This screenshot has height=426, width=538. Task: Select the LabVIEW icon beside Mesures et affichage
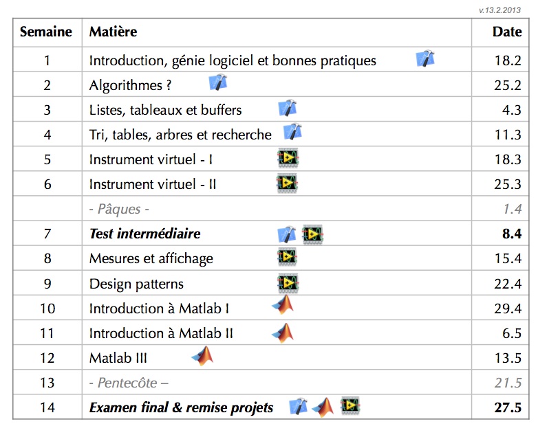287,258
